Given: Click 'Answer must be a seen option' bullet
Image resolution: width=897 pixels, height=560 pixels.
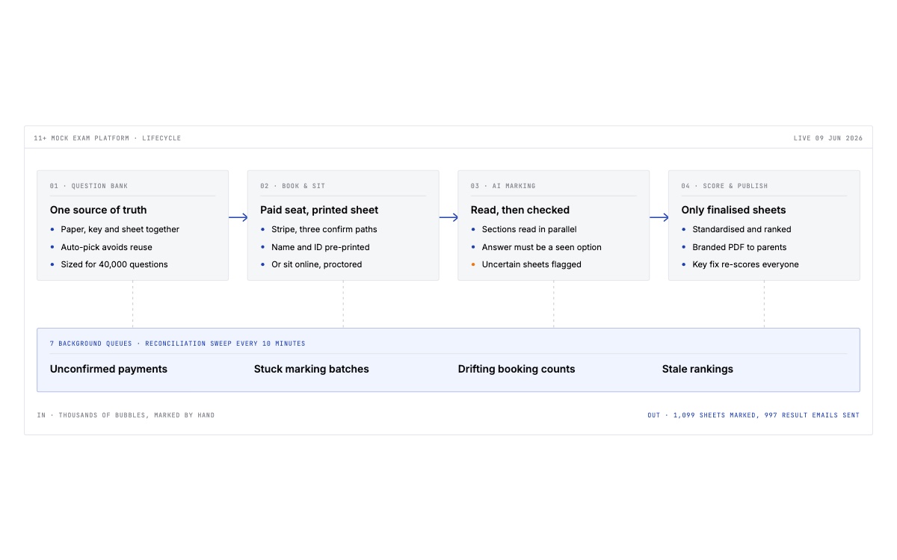Looking at the screenshot, I should [542, 247].
